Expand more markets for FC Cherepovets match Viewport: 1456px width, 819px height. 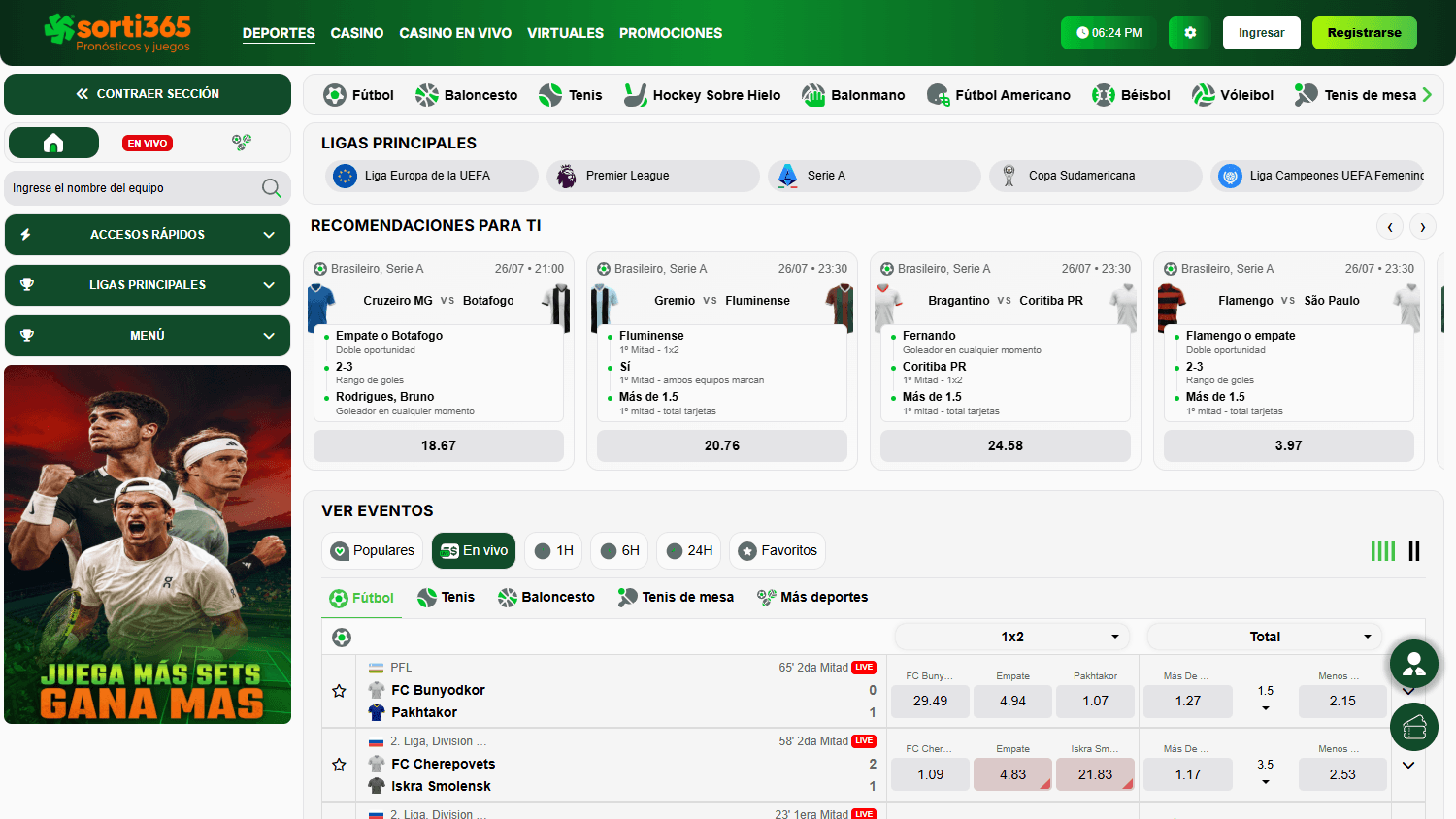click(x=1408, y=766)
